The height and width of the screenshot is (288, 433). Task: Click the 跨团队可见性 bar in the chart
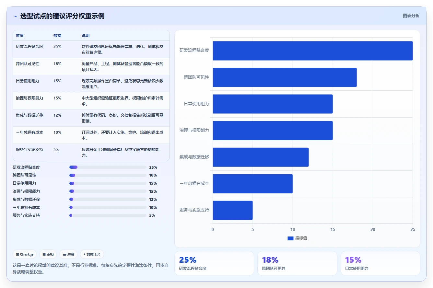[x=285, y=77]
